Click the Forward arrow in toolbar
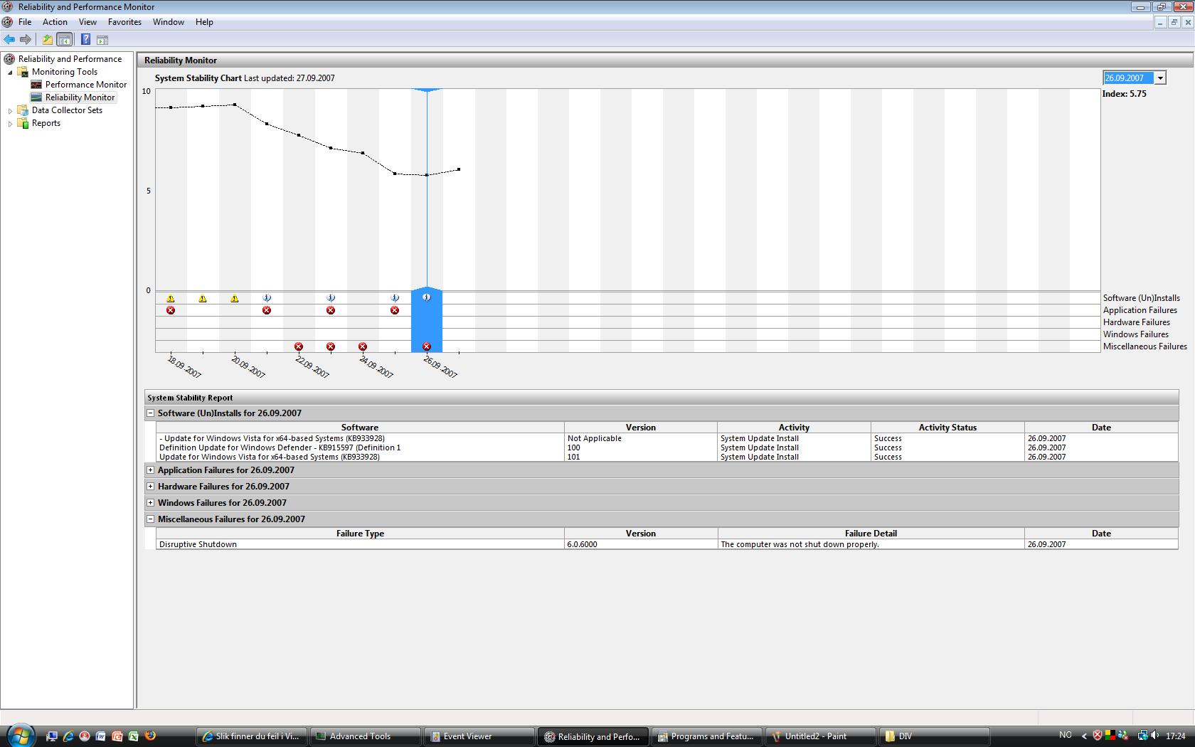This screenshot has height=747, width=1195. click(x=26, y=40)
